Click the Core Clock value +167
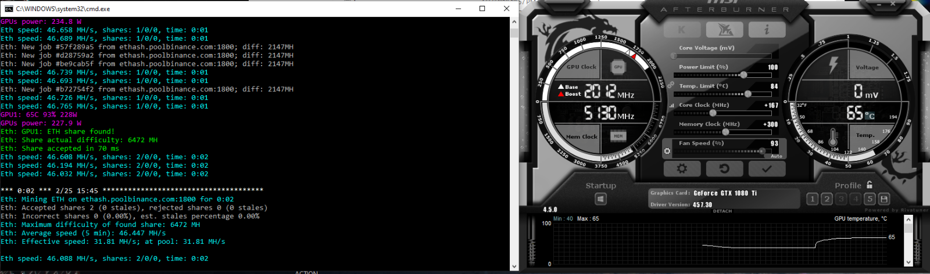930x274 pixels. [771, 106]
